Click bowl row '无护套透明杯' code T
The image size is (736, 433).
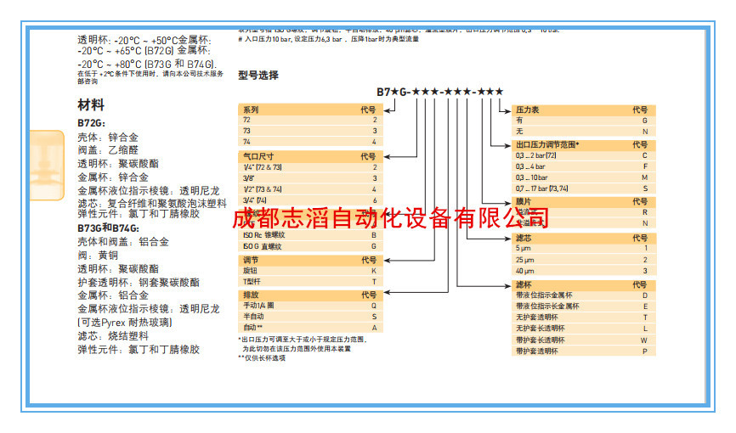click(x=584, y=318)
